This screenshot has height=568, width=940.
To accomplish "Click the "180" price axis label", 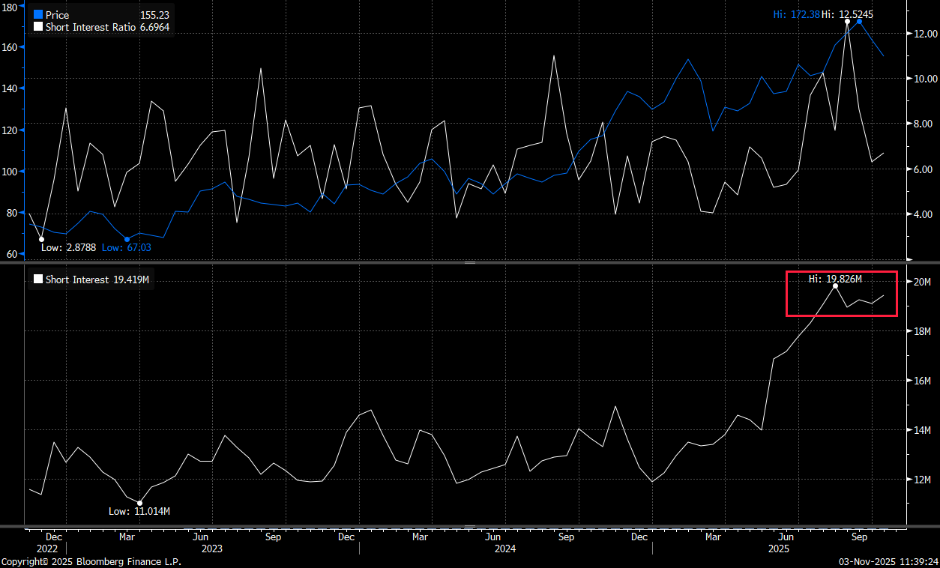I will click(8, 6).
